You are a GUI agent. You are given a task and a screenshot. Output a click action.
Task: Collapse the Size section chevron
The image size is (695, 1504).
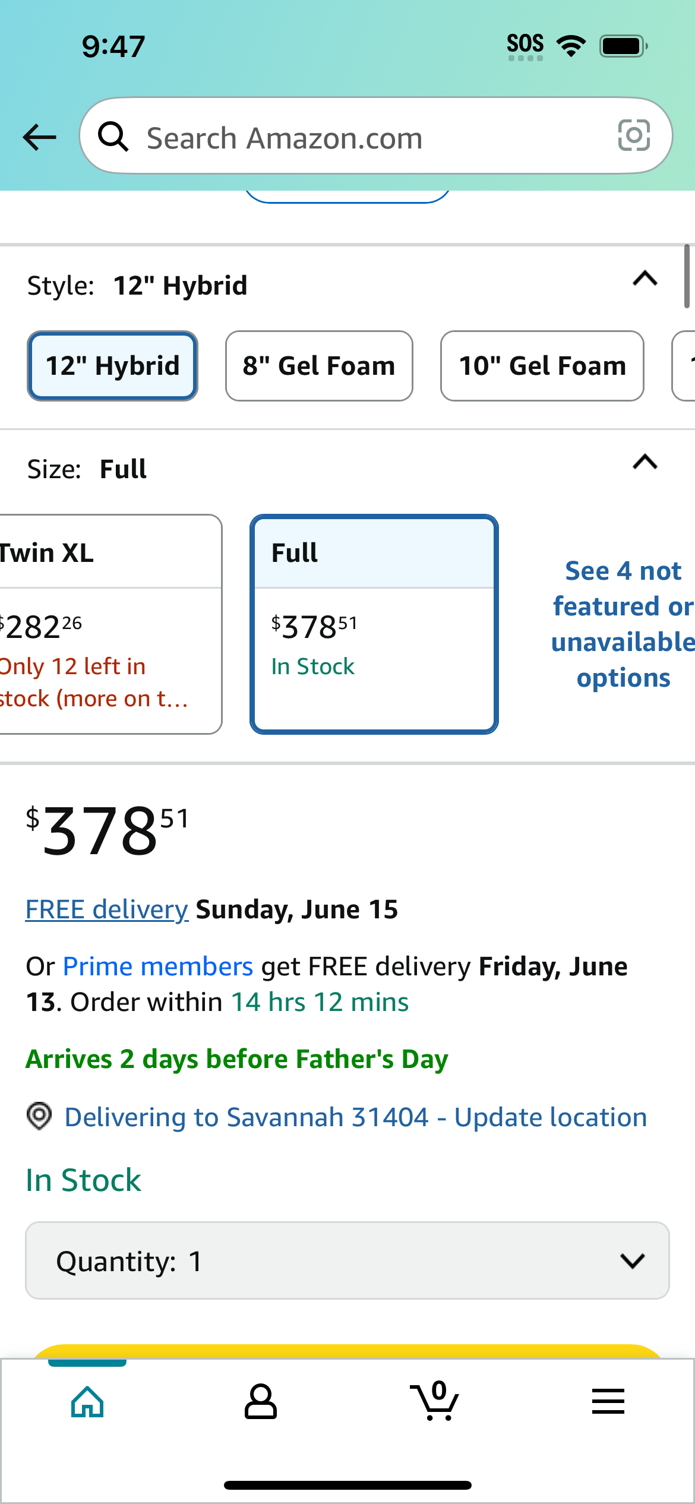645,462
